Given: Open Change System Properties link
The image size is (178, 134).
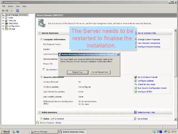Looking at the screenshot, I should pyautogui.click(x=149, y=39).
